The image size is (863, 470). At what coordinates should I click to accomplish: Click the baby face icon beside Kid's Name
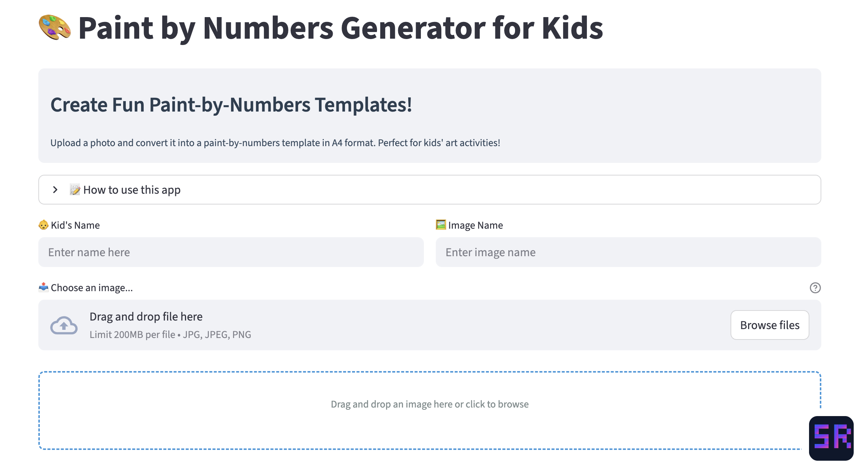tap(44, 225)
